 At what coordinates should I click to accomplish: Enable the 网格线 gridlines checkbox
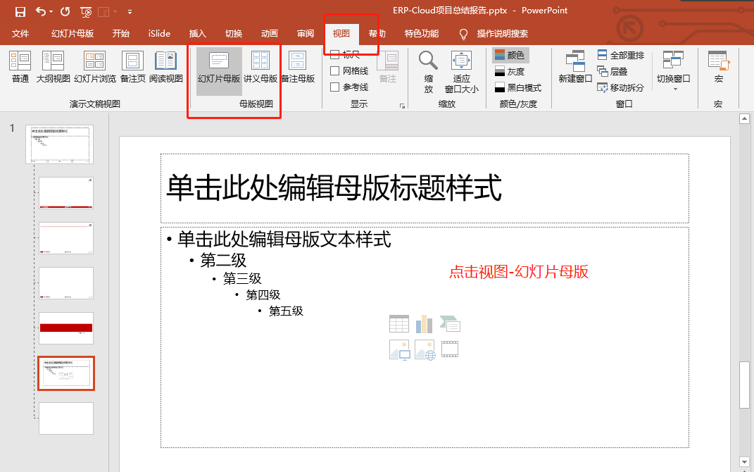(x=334, y=70)
